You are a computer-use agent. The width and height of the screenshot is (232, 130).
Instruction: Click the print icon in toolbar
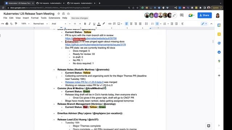(7, 24)
